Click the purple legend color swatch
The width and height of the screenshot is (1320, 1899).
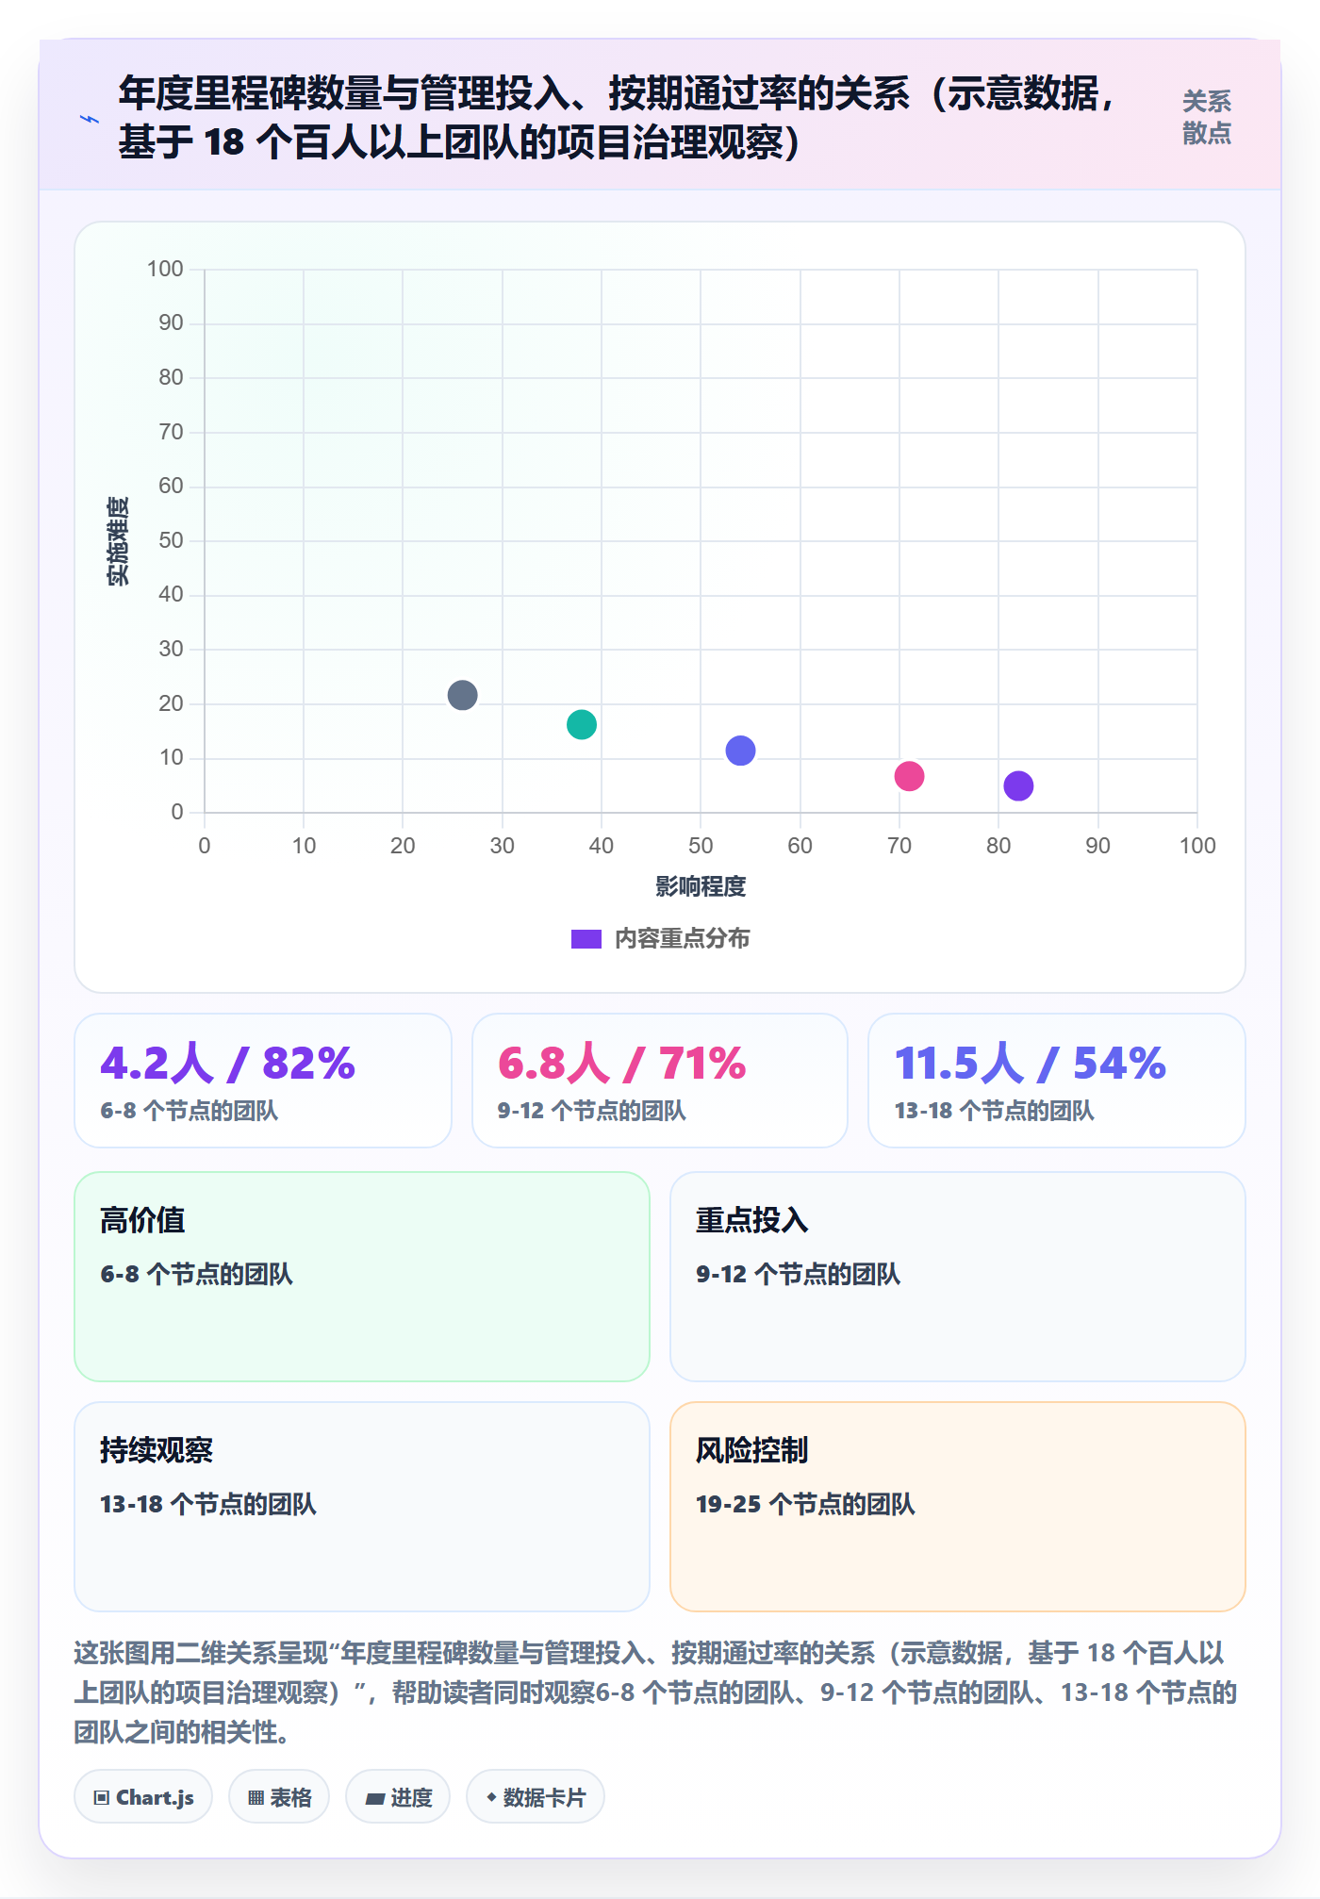click(x=586, y=939)
